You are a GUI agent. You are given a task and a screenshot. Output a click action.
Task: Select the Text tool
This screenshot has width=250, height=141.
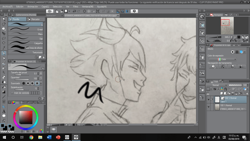tap(4, 111)
